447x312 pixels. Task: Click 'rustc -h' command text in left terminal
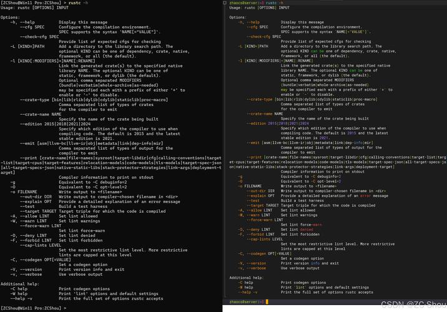[78, 3]
